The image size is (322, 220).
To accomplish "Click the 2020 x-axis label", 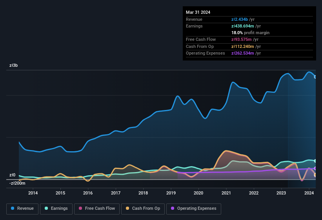I will pyautogui.click(x=198, y=193).
